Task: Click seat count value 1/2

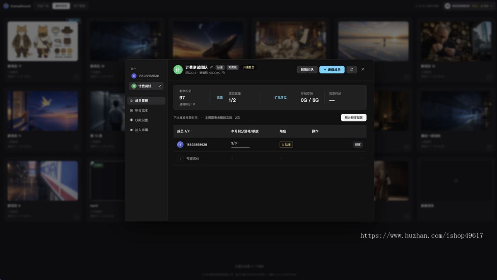Action: [x=232, y=100]
